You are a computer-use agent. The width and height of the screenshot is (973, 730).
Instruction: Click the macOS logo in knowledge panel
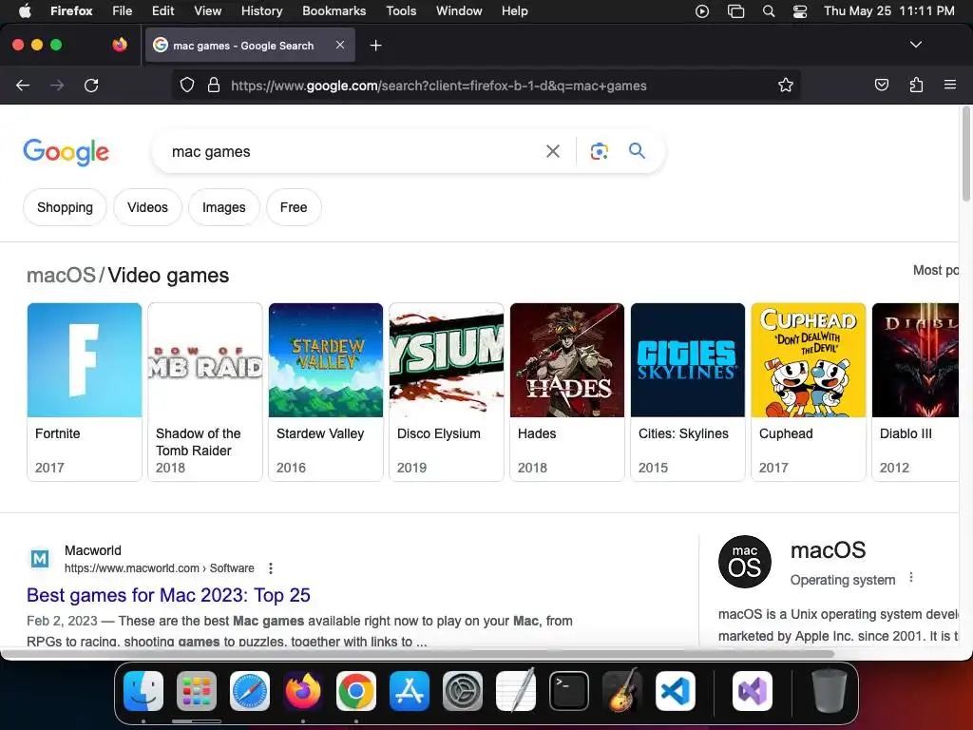[745, 562]
